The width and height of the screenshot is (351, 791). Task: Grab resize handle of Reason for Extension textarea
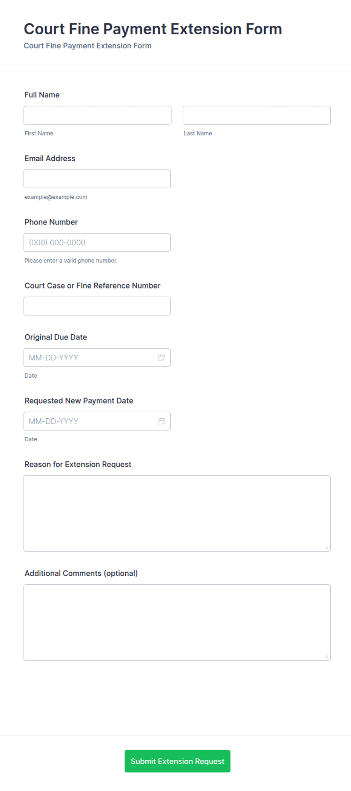coord(326,548)
